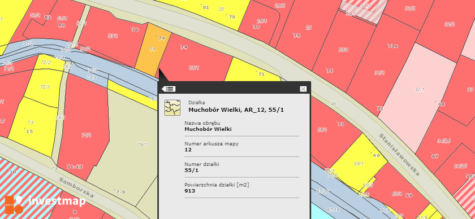This screenshot has width=475, height=219.
Task: Select beige parcel 76/1
Action: tap(142, 144)
